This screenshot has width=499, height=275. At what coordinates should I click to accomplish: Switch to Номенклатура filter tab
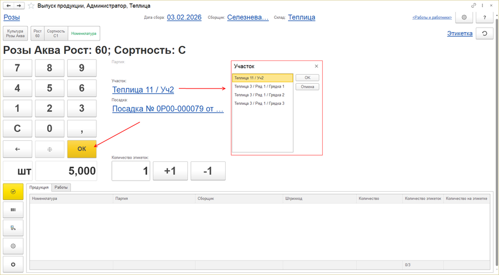pyautogui.click(x=84, y=33)
